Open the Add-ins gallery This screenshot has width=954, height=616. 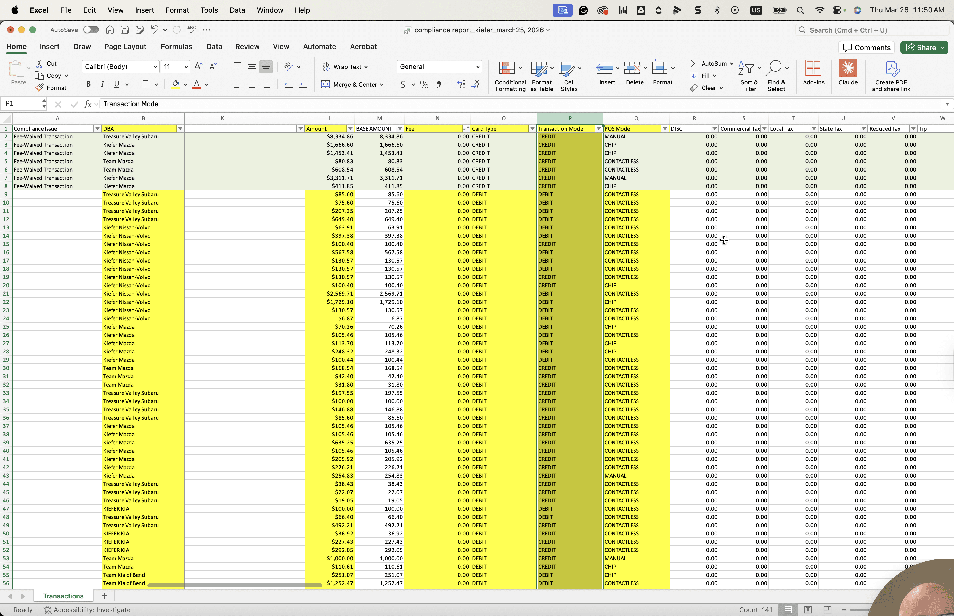[813, 73]
